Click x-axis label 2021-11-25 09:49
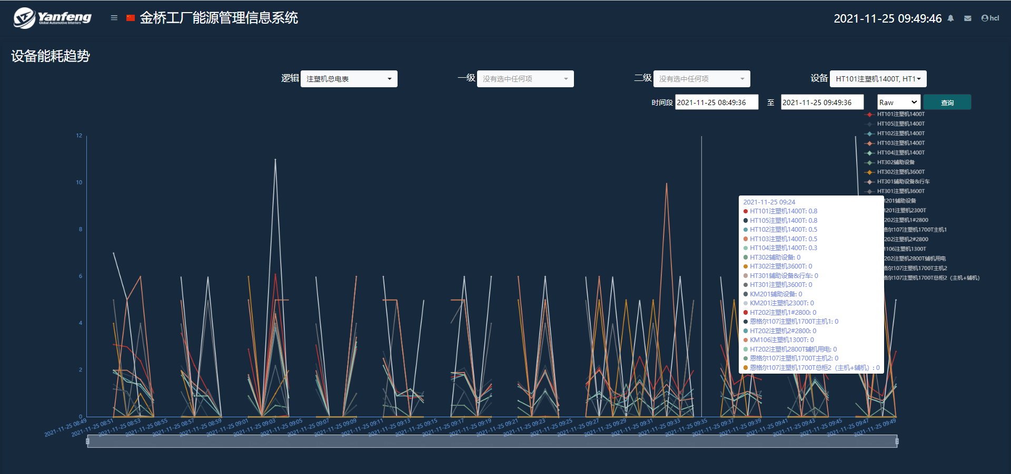The image size is (1011, 474). coord(875,428)
